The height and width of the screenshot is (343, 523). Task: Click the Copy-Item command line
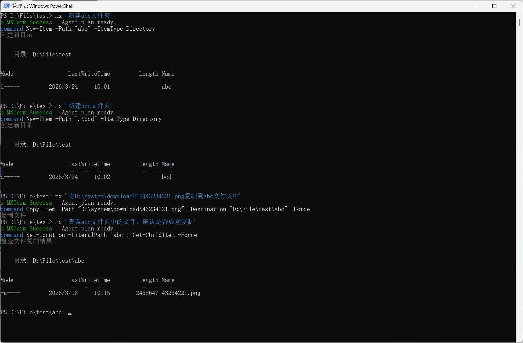[x=155, y=209]
